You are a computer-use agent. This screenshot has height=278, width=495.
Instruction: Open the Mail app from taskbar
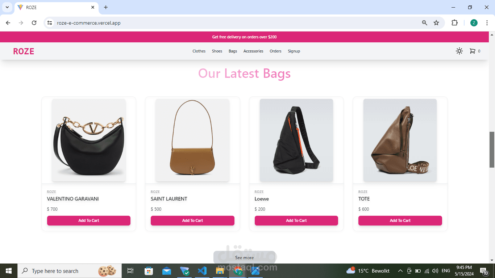[167, 271]
